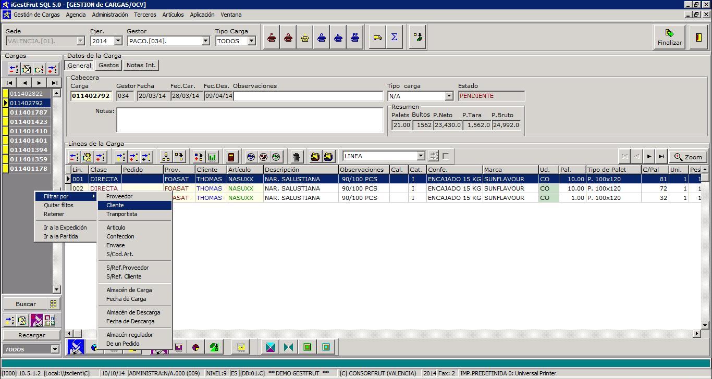
Task: Expand the Gestor combo box PACO.[034]
Action: click(205, 41)
